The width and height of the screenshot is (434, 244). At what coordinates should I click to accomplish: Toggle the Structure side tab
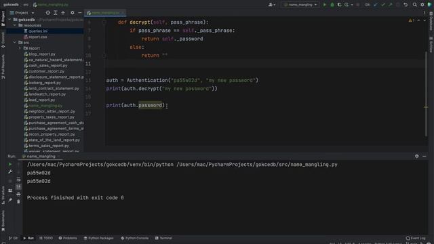[3, 195]
